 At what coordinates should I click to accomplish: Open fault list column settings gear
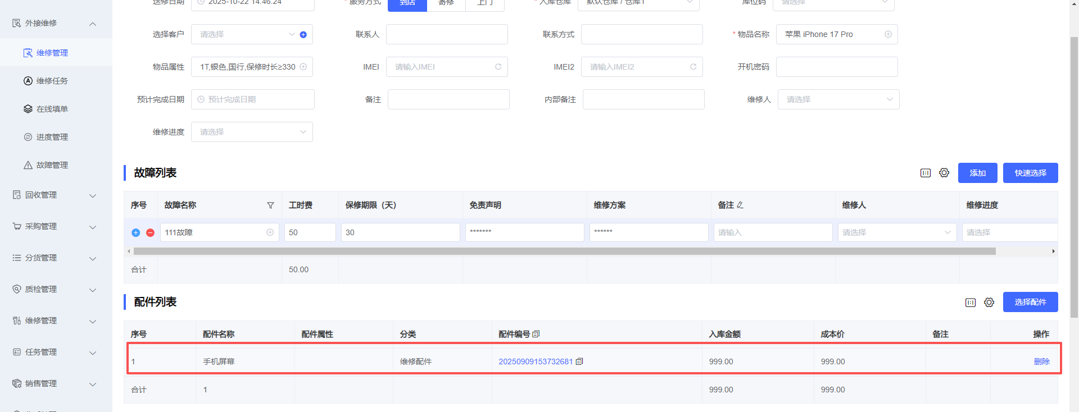tap(944, 173)
